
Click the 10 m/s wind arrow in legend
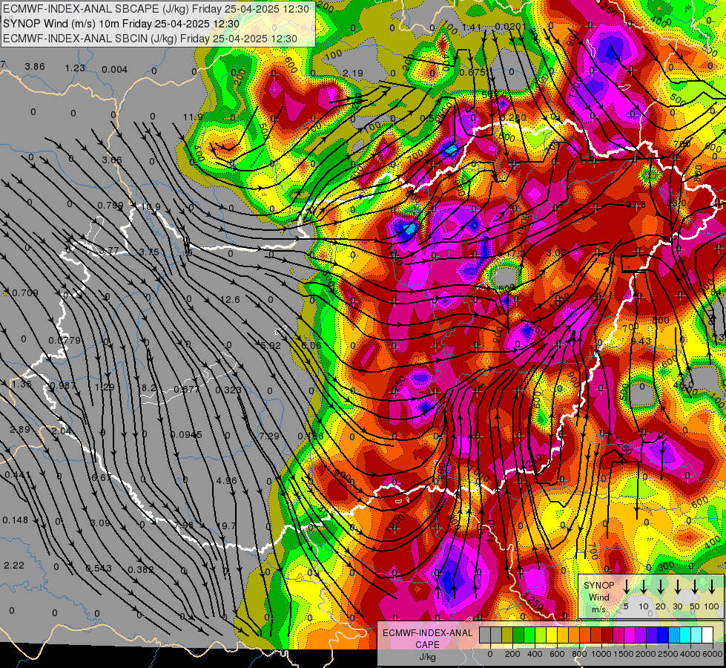coord(643,586)
